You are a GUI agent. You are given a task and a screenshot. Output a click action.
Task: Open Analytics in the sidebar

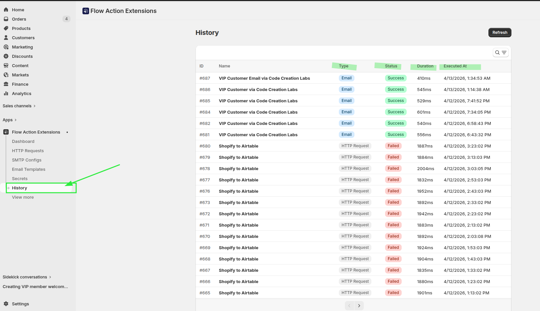(22, 93)
